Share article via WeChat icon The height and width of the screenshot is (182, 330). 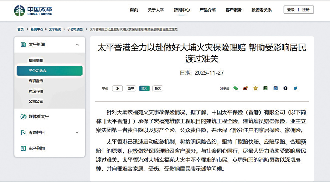(235, 88)
